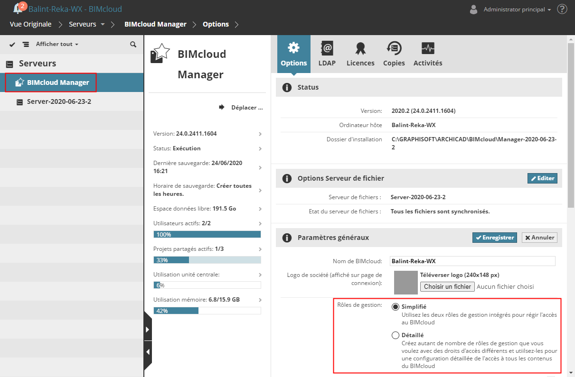Expand the Version row chevron
This screenshot has height=377, width=575.
(x=260, y=134)
